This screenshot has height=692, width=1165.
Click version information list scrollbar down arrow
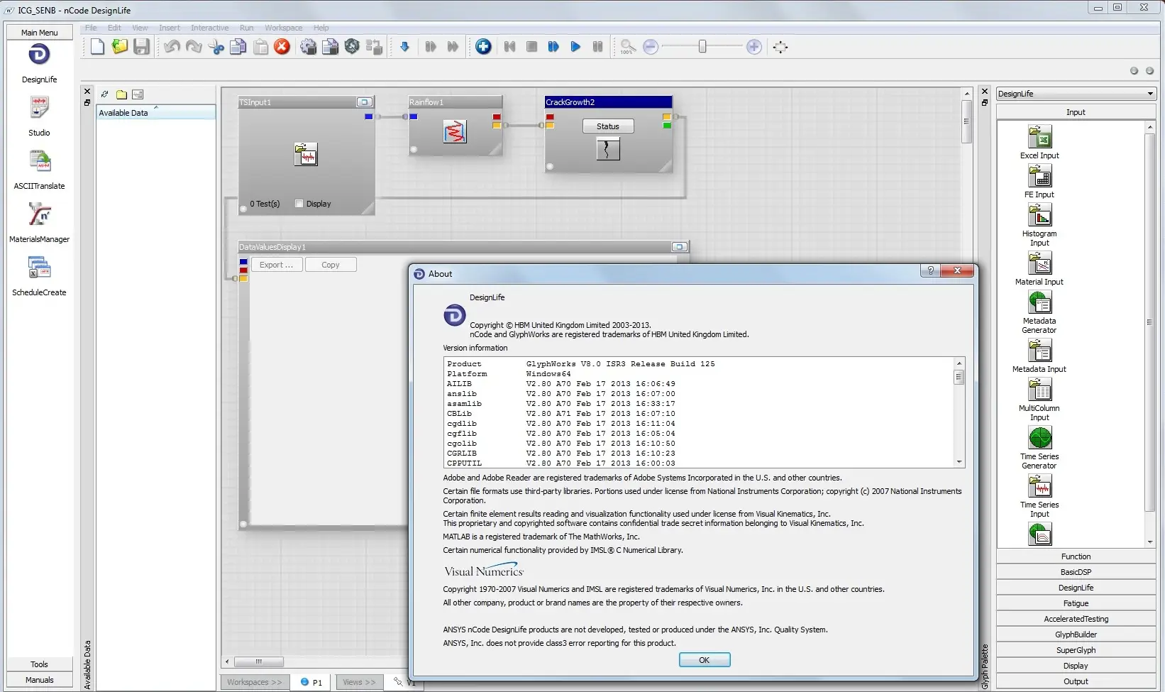click(x=959, y=462)
